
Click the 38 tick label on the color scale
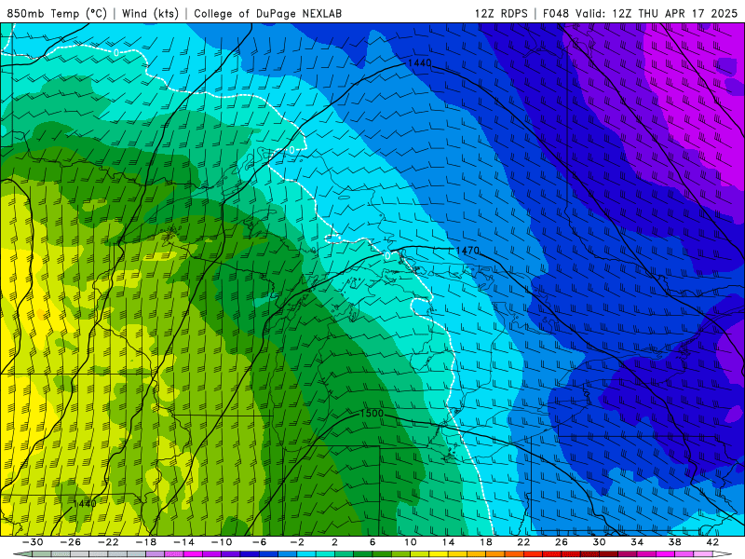pos(674,542)
